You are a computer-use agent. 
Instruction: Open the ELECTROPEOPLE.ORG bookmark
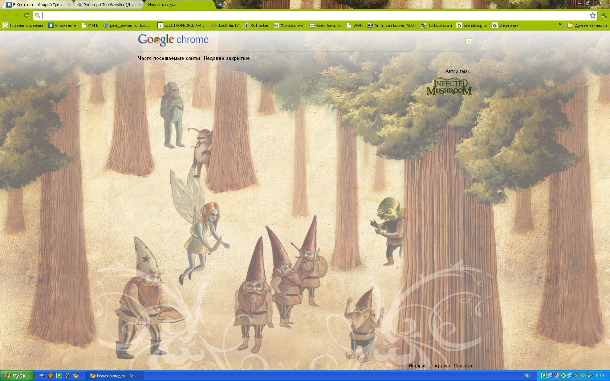point(182,25)
